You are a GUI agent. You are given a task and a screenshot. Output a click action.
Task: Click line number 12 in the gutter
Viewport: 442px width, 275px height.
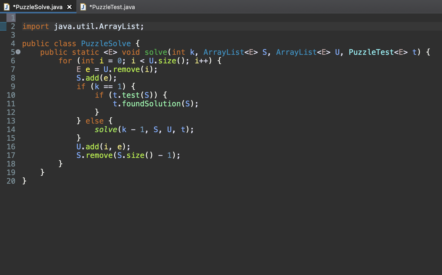(11, 112)
